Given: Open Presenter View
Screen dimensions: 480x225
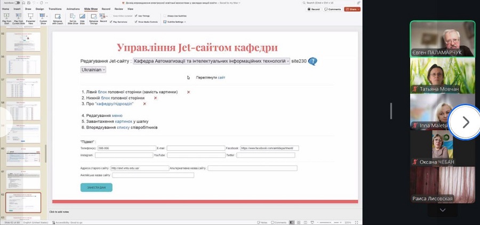Looking at the screenshot, I should [31, 17].
